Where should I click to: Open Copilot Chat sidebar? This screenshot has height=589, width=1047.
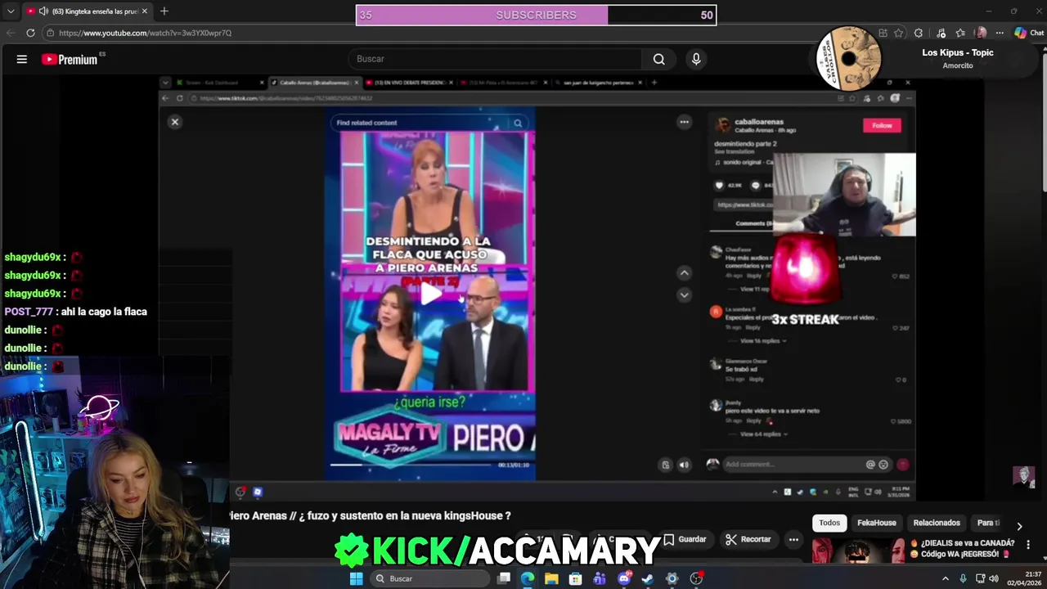click(x=1029, y=33)
